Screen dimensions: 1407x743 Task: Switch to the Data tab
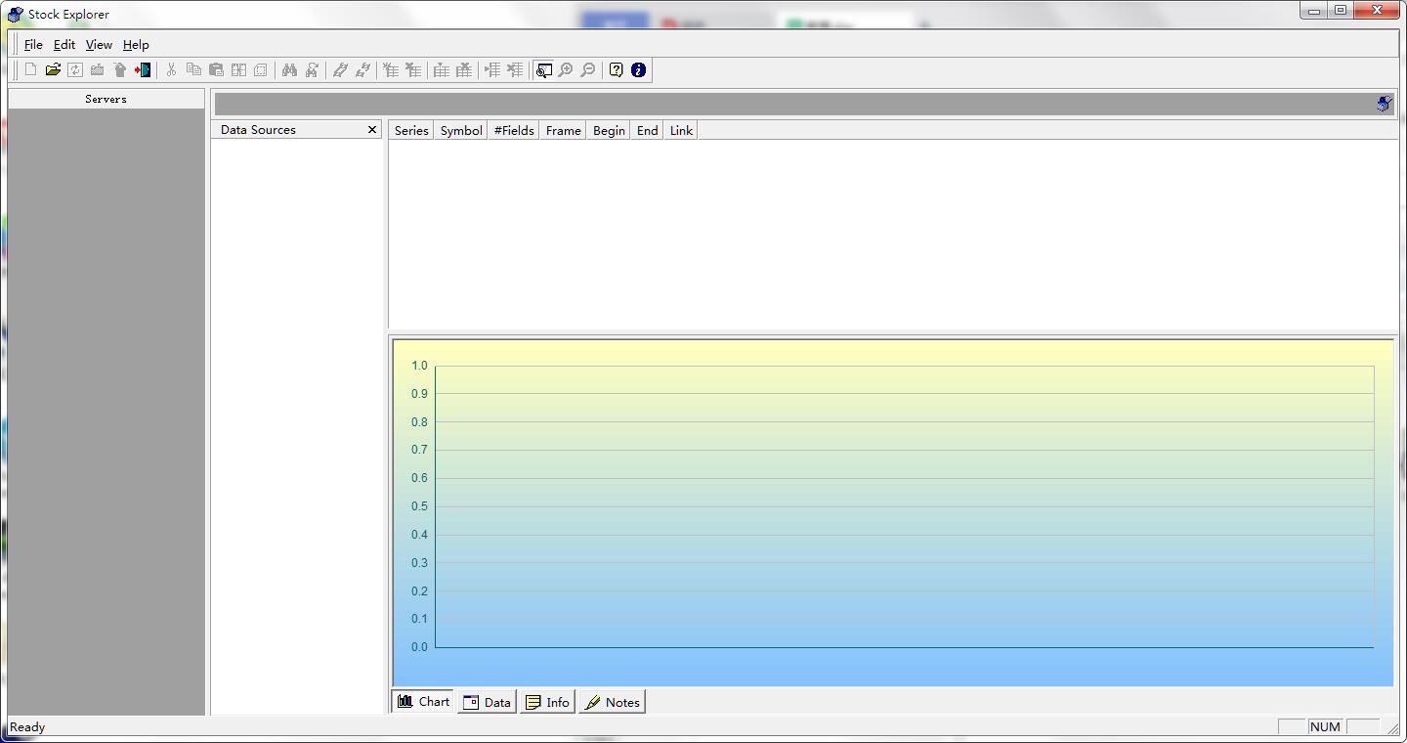click(x=487, y=702)
